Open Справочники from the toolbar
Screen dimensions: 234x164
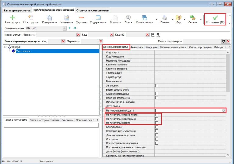144,19
